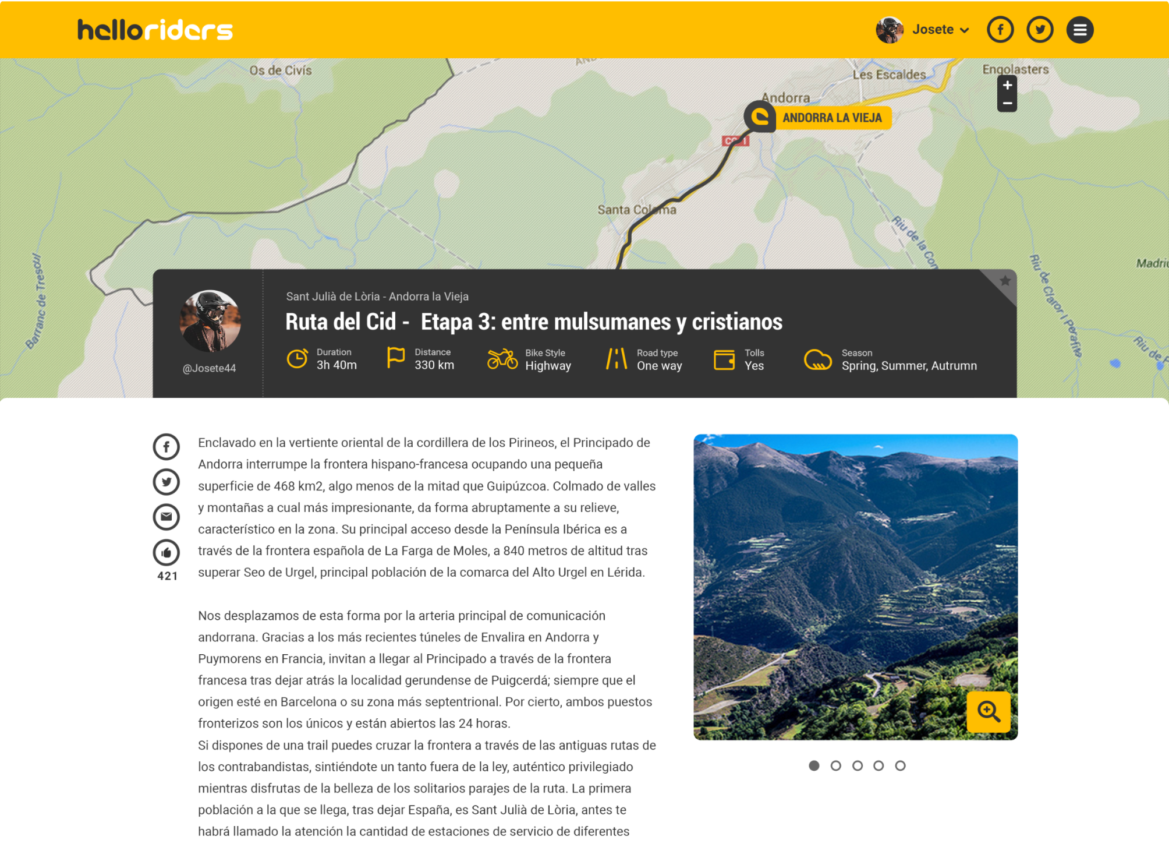Image resolution: width=1169 pixels, height=847 pixels.
Task: Zoom in the map with plus
Action: coord(1007,85)
